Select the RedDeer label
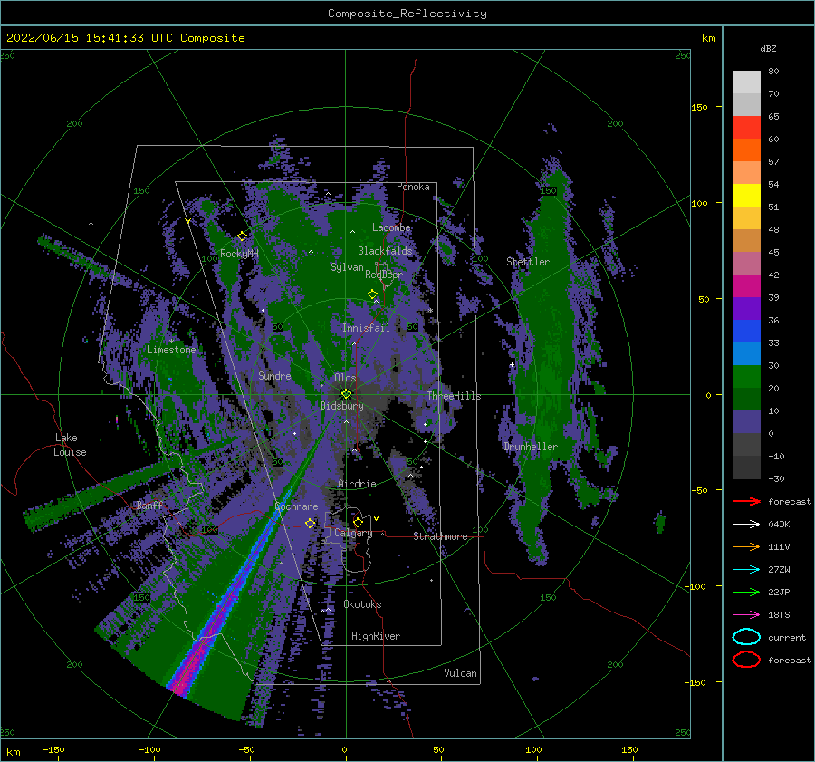Viewport: 815px width, 762px height. (x=384, y=275)
